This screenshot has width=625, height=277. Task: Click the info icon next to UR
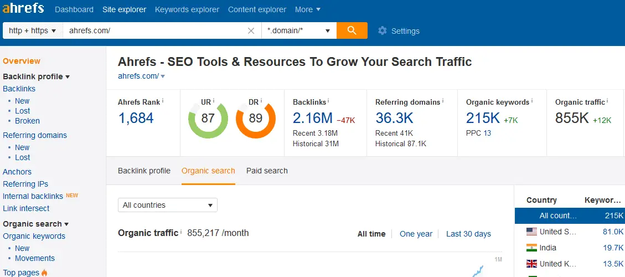click(x=214, y=101)
